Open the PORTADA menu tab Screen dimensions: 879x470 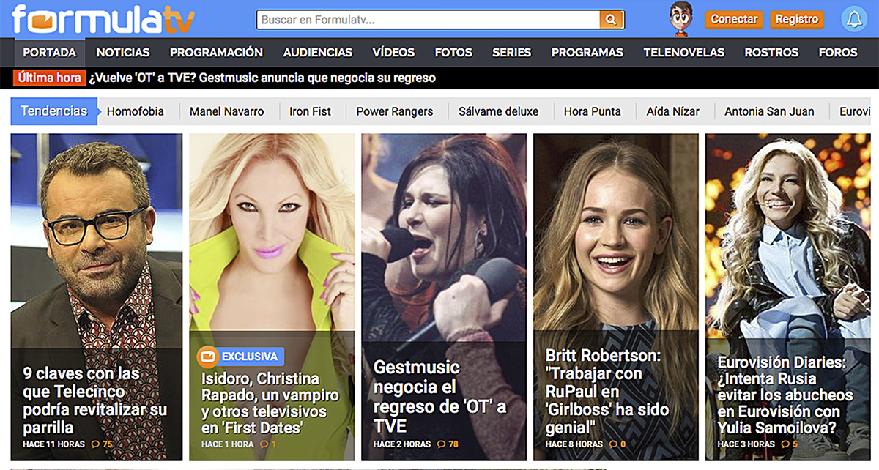50,53
